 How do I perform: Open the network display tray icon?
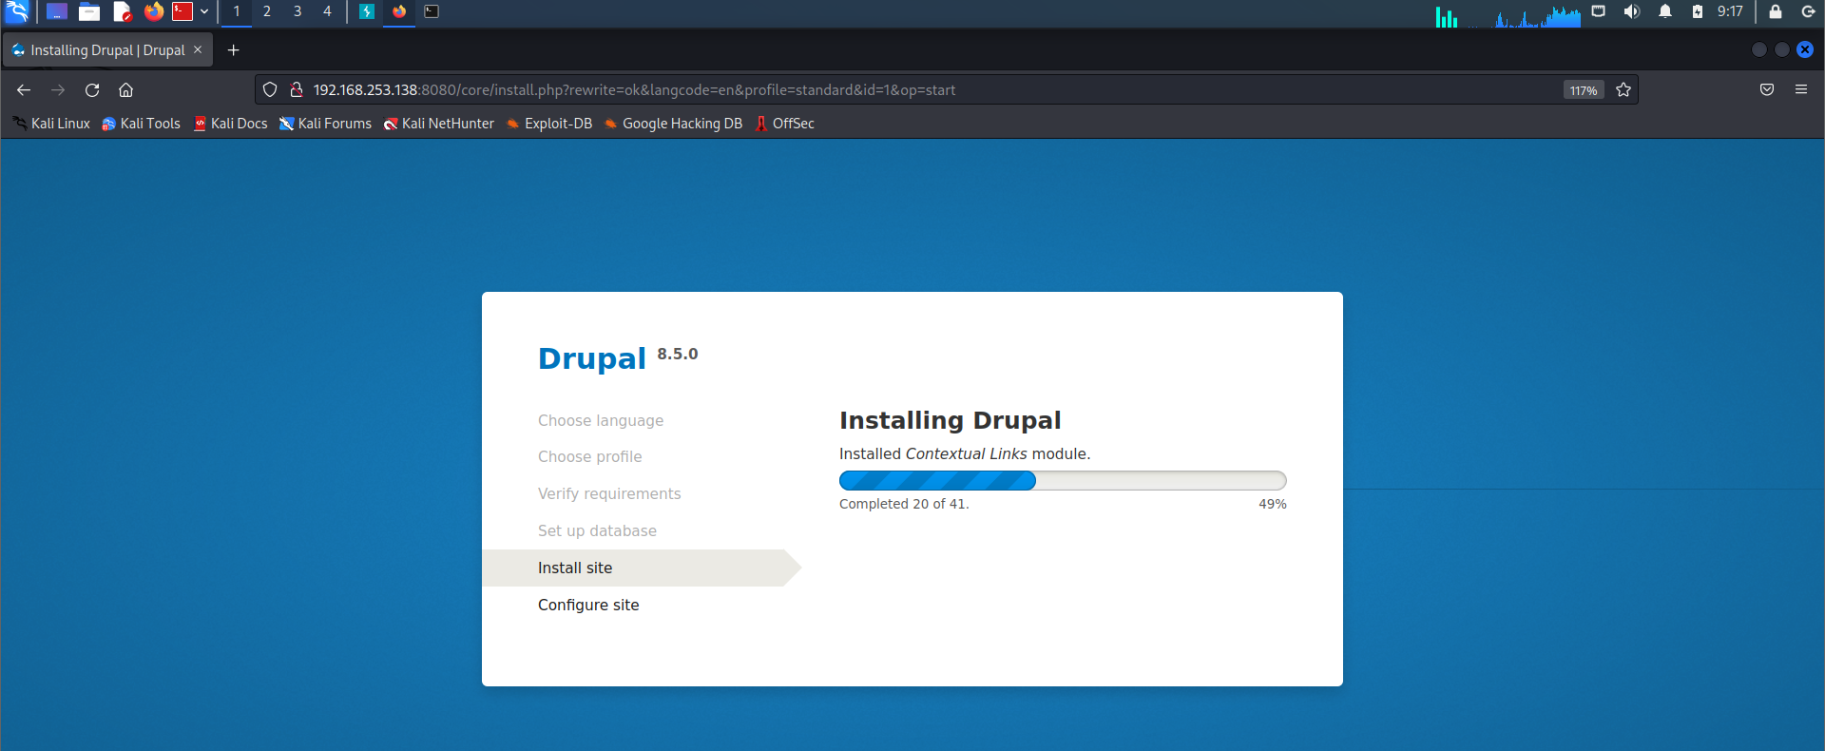pos(1599,11)
